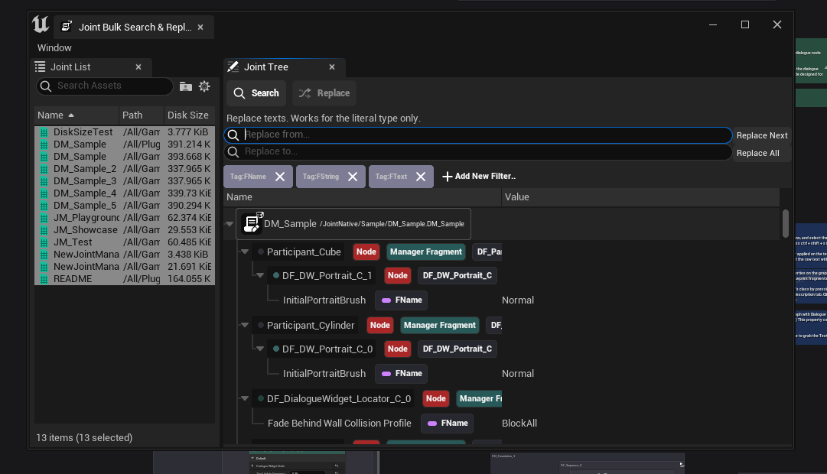Remove the Tag:FName filter
Viewport: 827px width, 474px height.
click(x=280, y=177)
